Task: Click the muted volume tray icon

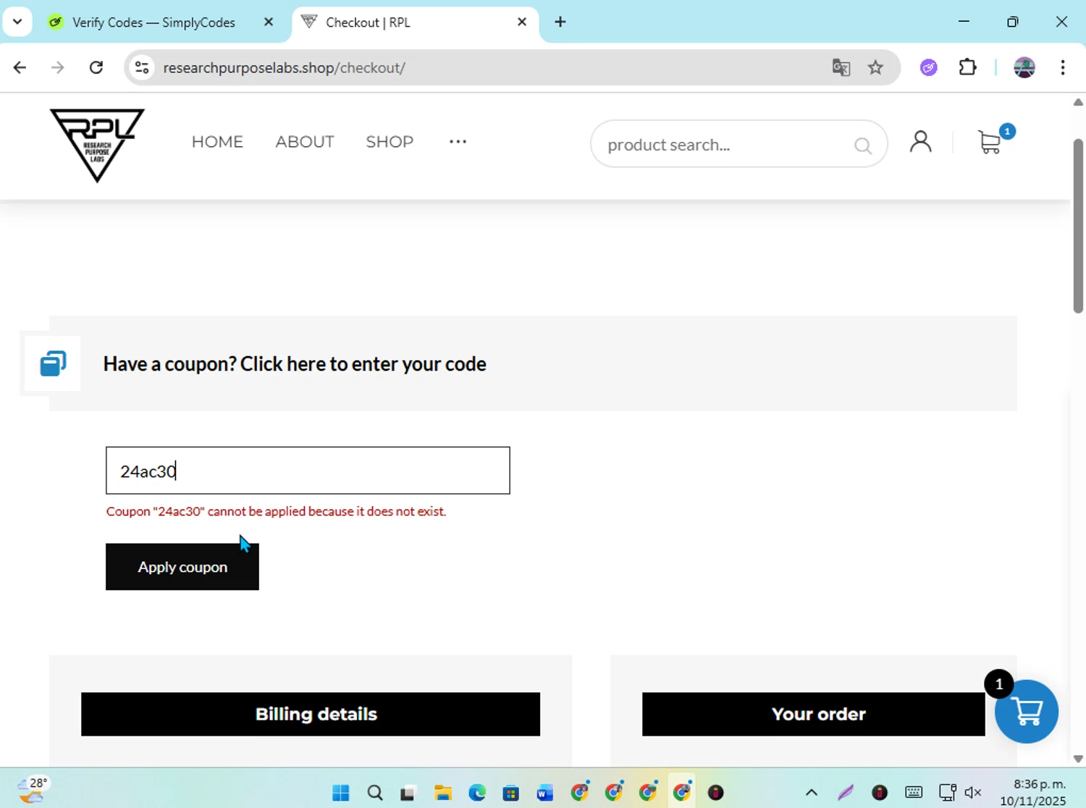Action: coord(973,792)
